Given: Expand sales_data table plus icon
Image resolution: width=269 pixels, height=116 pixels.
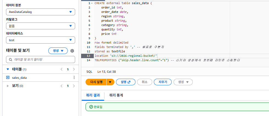Looking at the screenshot, I should tap(8, 78).
